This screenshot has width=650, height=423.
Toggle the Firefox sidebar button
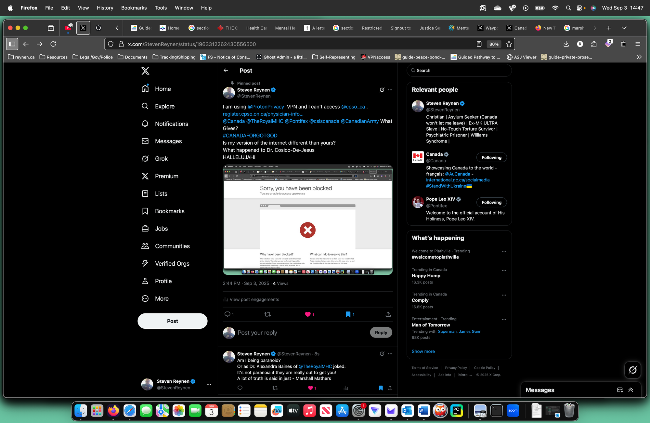pyautogui.click(x=12, y=44)
